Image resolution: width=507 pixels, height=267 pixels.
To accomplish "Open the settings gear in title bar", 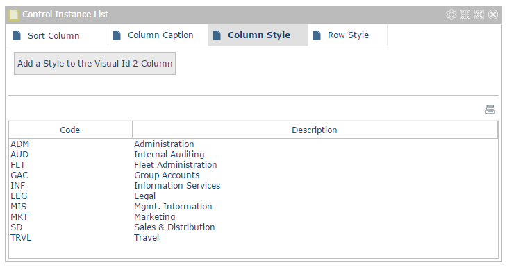I will 451,15.
